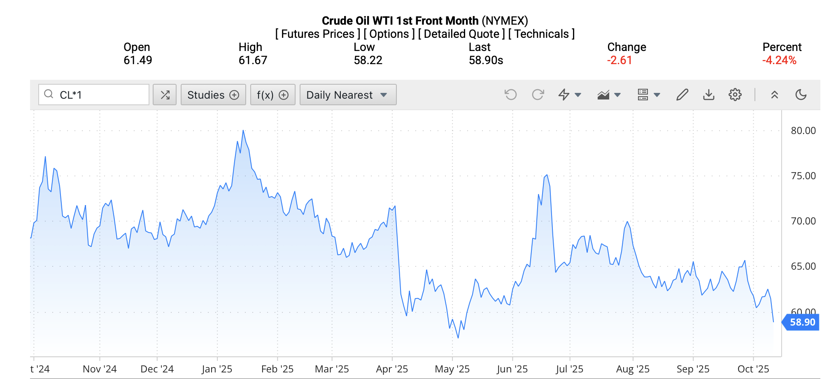Expand the Daily Nearest dropdown
The image size is (829, 379).
click(x=348, y=95)
